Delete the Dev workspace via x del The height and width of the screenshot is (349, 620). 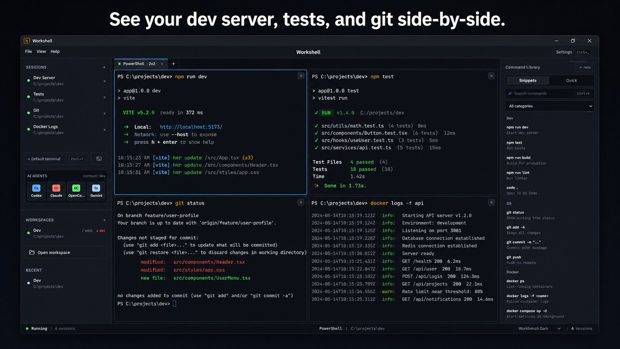(101, 231)
